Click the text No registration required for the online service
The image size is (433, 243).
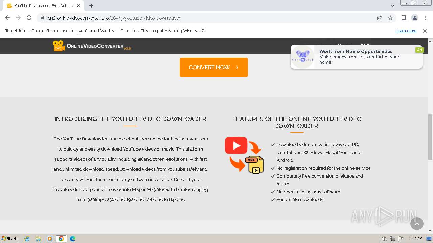pyautogui.click(x=324, y=168)
